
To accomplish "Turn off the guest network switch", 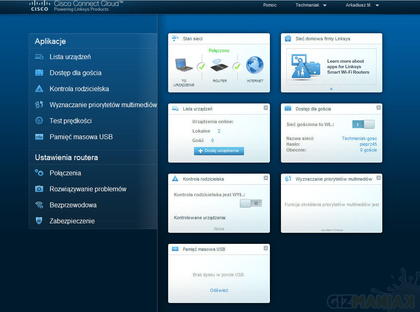I will pos(363,124).
